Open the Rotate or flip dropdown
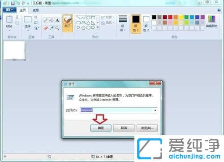The height and width of the screenshot is (162, 224). click(x=36, y=28)
